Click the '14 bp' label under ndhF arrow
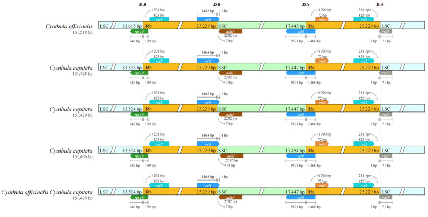The width and height of the screenshot is (428, 217). (x=230, y=166)
